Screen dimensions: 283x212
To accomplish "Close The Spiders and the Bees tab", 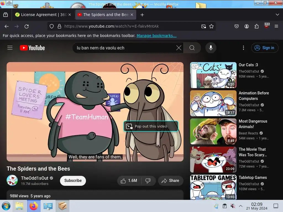I will coord(132,15).
